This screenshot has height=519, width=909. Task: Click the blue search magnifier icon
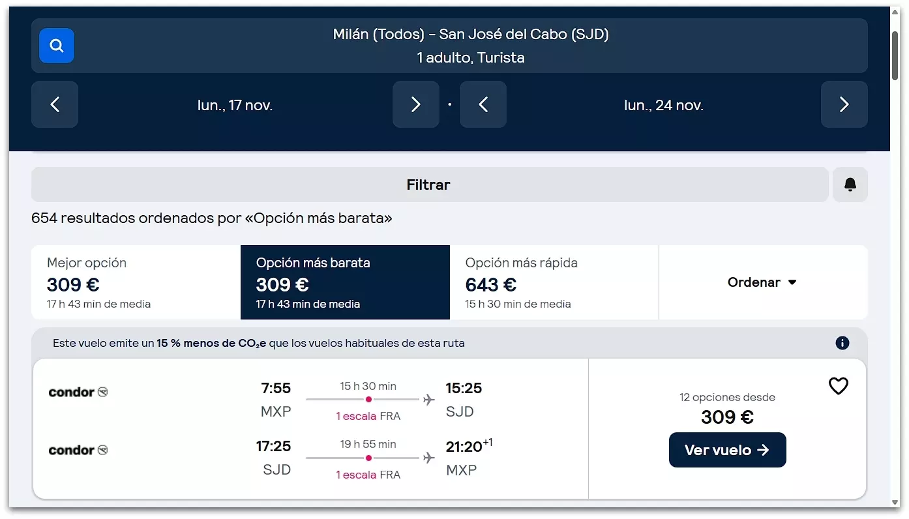[57, 46]
